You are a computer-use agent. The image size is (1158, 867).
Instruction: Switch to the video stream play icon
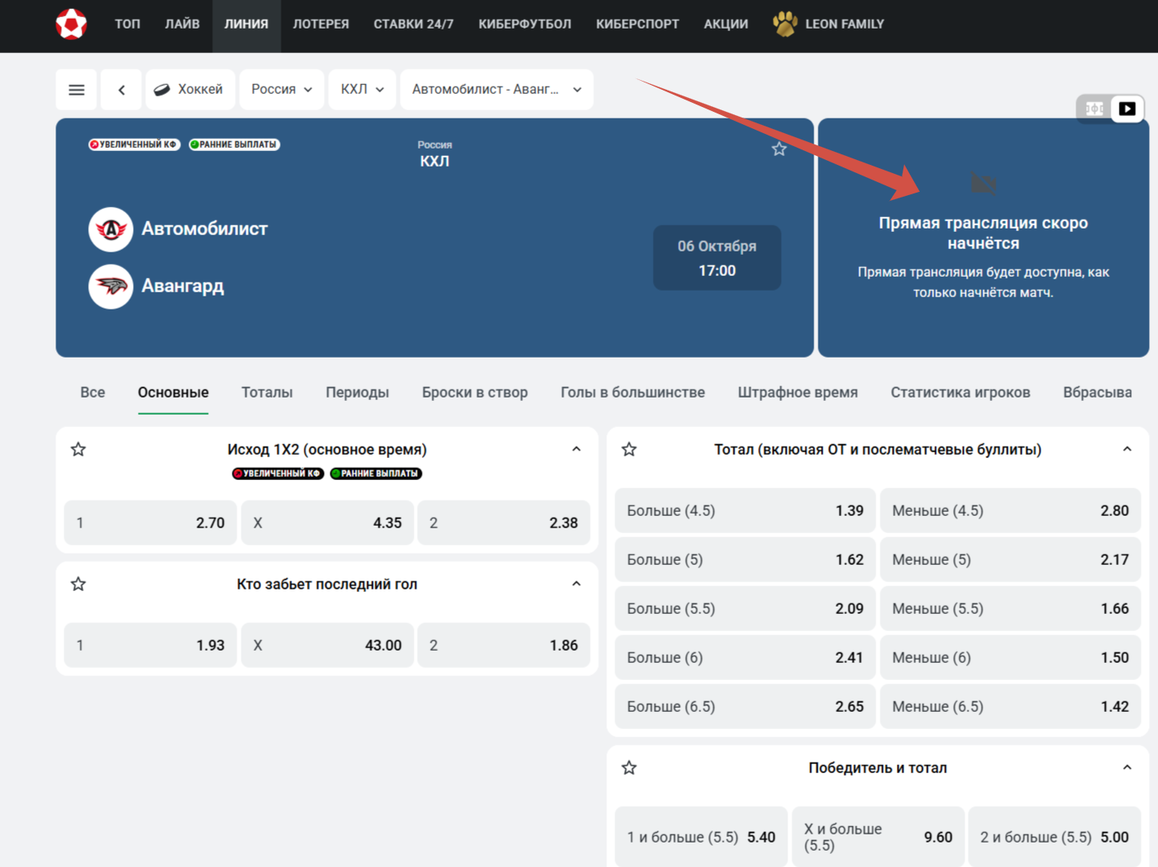(1127, 109)
